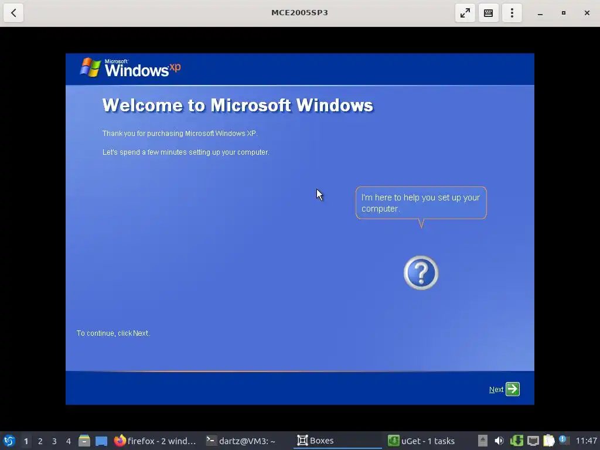Click the update notifier tray icon

564,440
